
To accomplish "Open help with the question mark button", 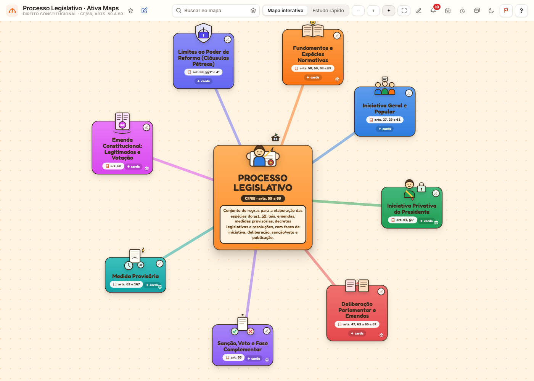I will tap(521, 11).
